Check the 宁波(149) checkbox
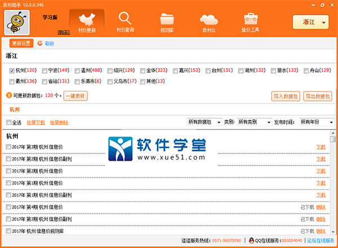Image resolution: width=338 pixels, height=248 pixels. pyautogui.click(x=45, y=70)
